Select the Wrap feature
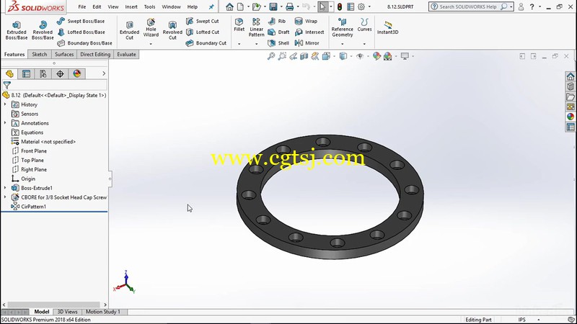 [306, 22]
